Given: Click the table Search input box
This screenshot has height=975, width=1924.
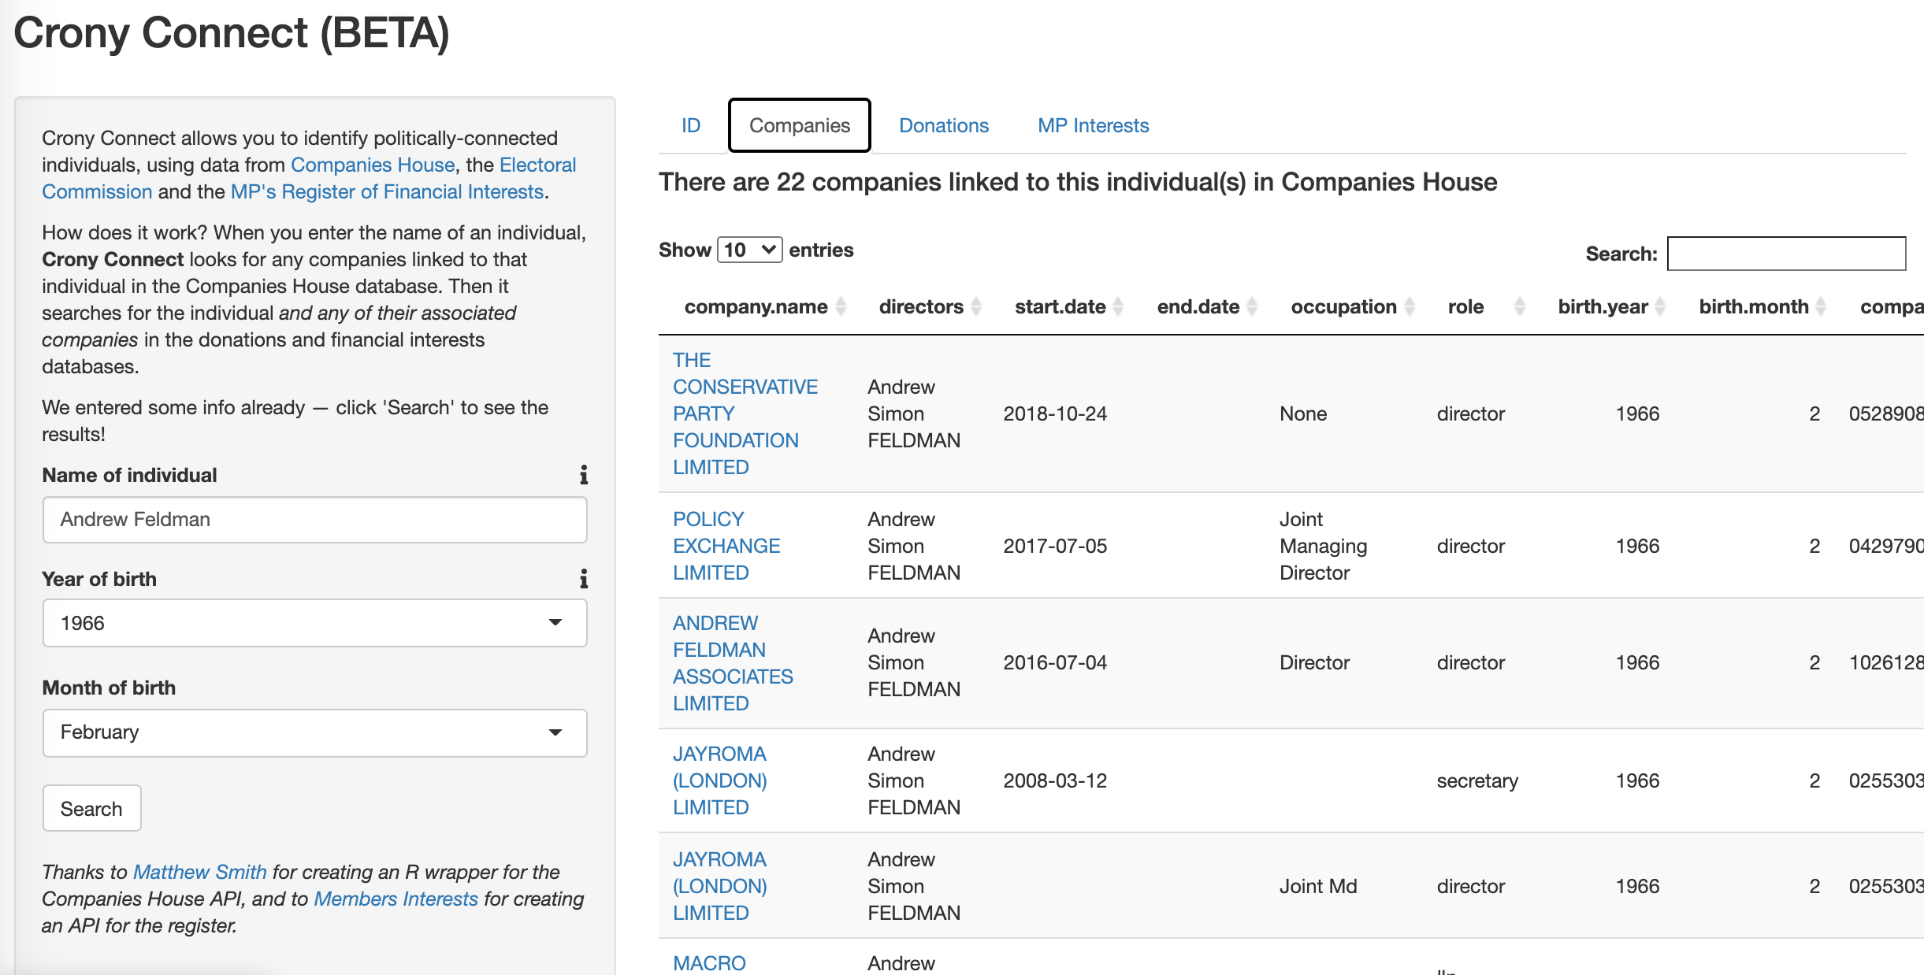Looking at the screenshot, I should [x=1786, y=254].
